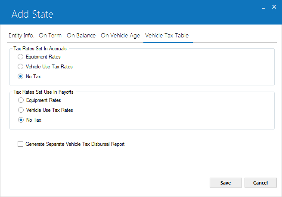Image resolution: width=282 pixels, height=197 pixels.
Task: Enable Generate Separate Vehicle Tax Disbursal Report checkbox
Action: coord(20,144)
